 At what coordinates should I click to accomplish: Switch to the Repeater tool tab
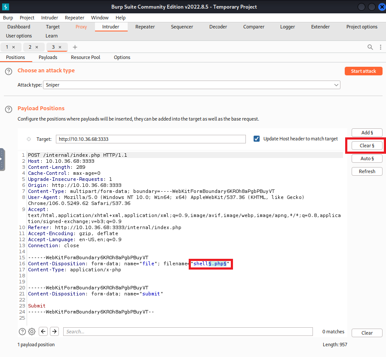pyautogui.click(x=145, y=27)
